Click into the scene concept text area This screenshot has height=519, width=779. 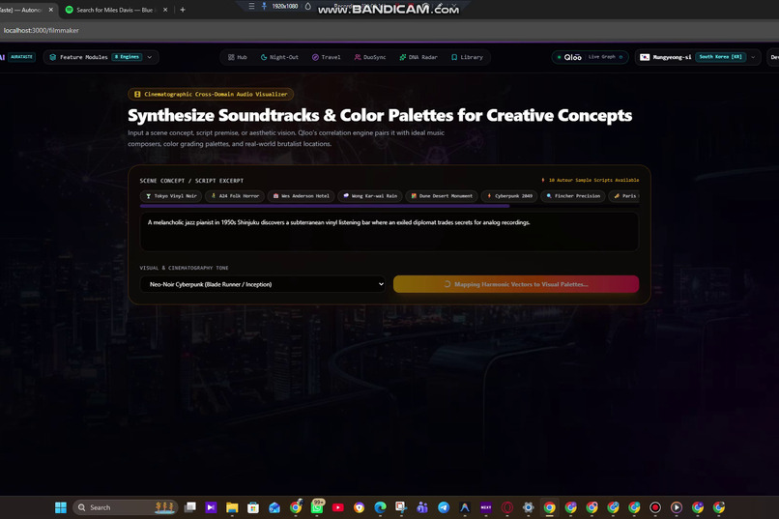[389, 231]
